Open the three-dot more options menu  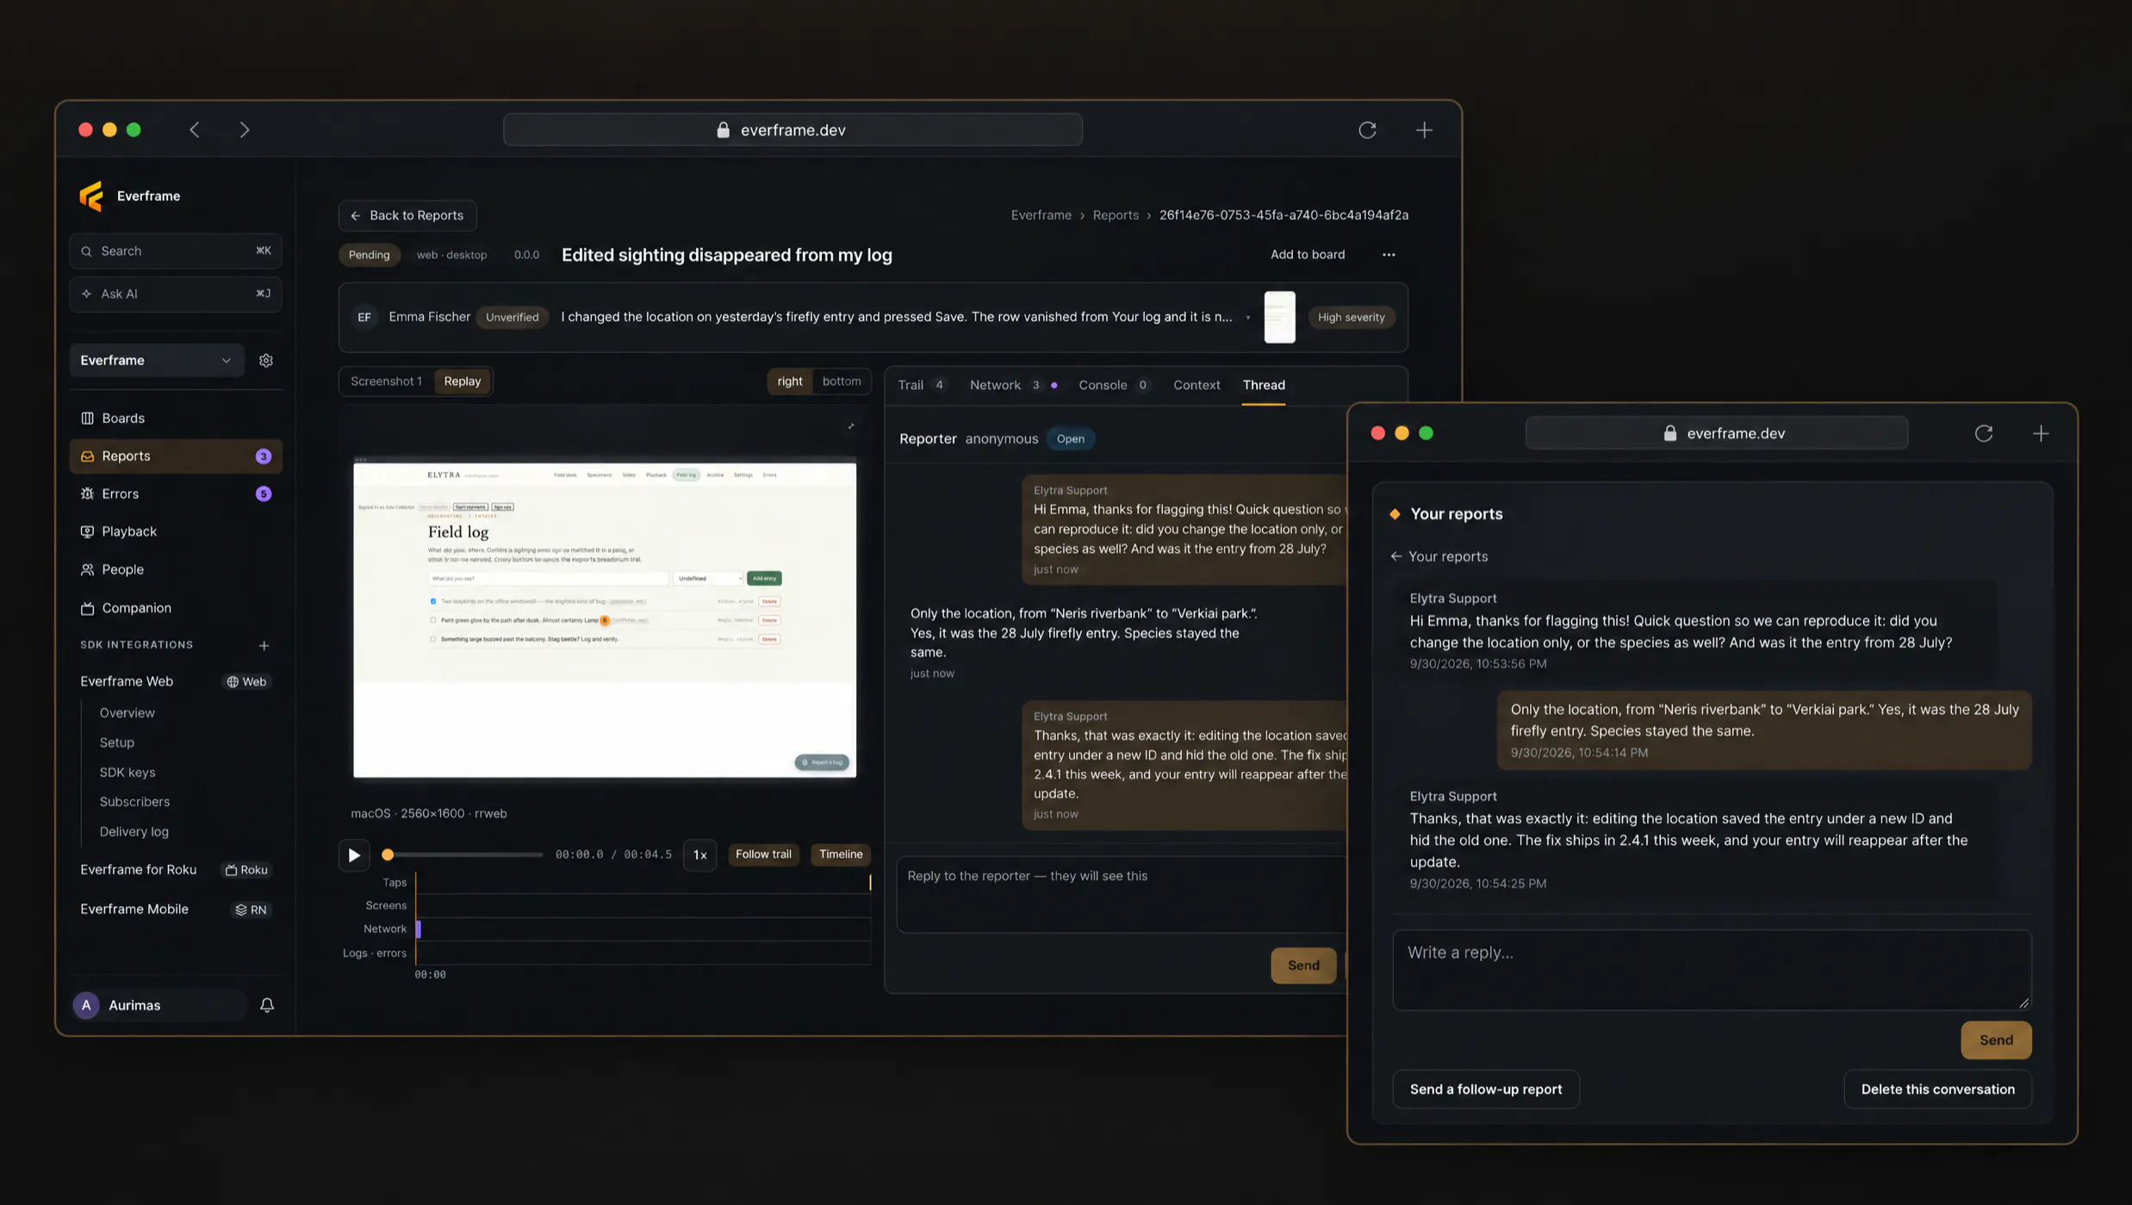tap(1389, 255)
